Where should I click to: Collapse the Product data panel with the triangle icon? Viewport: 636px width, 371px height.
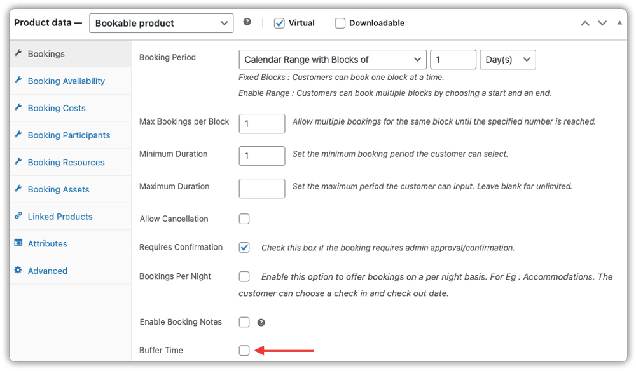[619, 22]
